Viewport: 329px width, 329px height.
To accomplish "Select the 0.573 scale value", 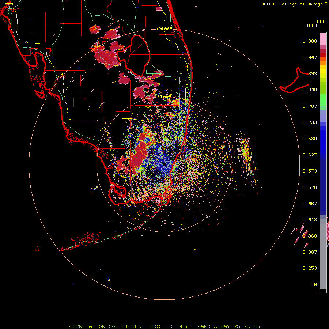I will [x=310, y=171].
